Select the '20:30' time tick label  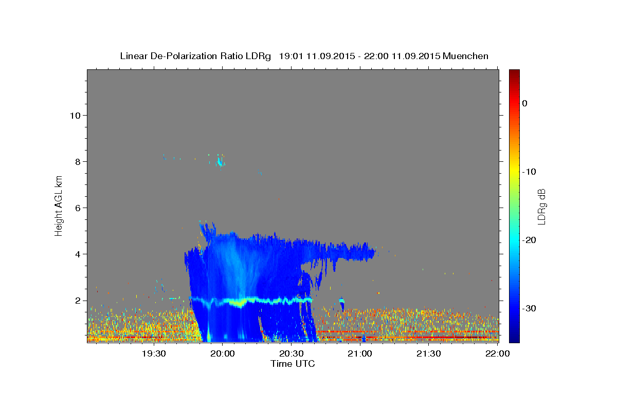pyautogui.click(x=292, y=353)
